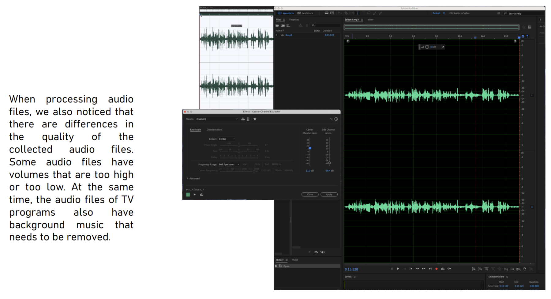Click the Close button in effect dialog
Image resolution: width=551 pixels, height=299 pixels.
click(x=310, y=195)
